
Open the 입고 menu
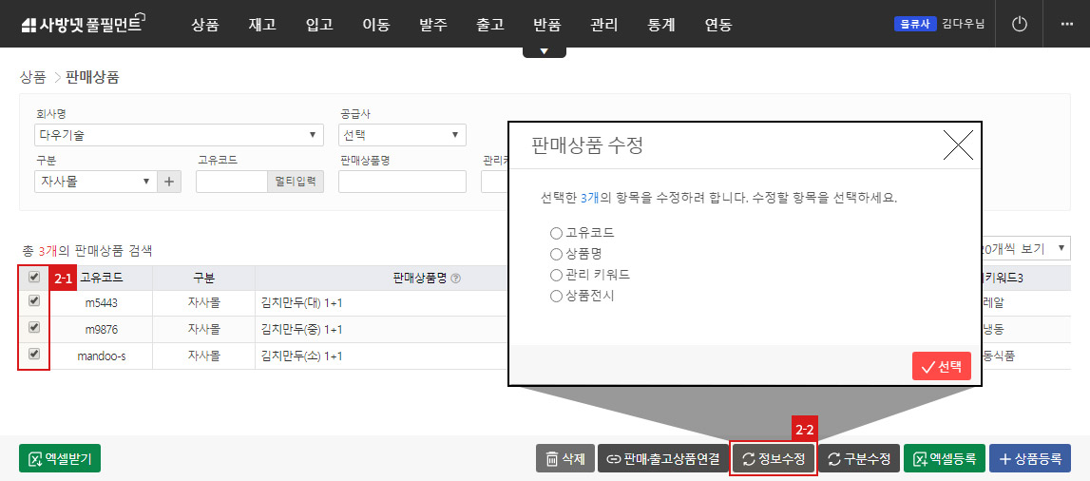319,25
